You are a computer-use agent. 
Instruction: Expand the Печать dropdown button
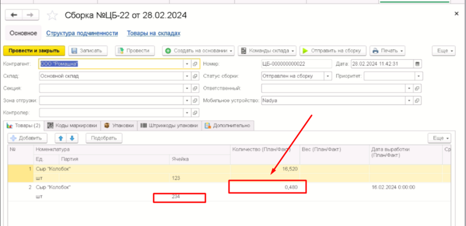pos(387,51)
